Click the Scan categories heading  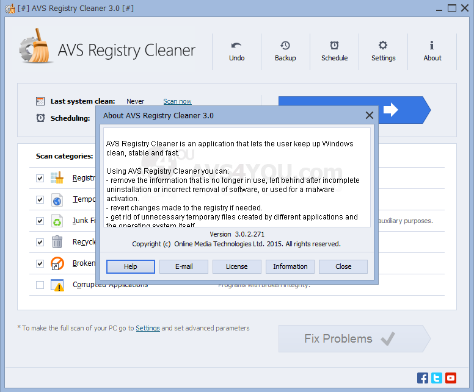64,156
